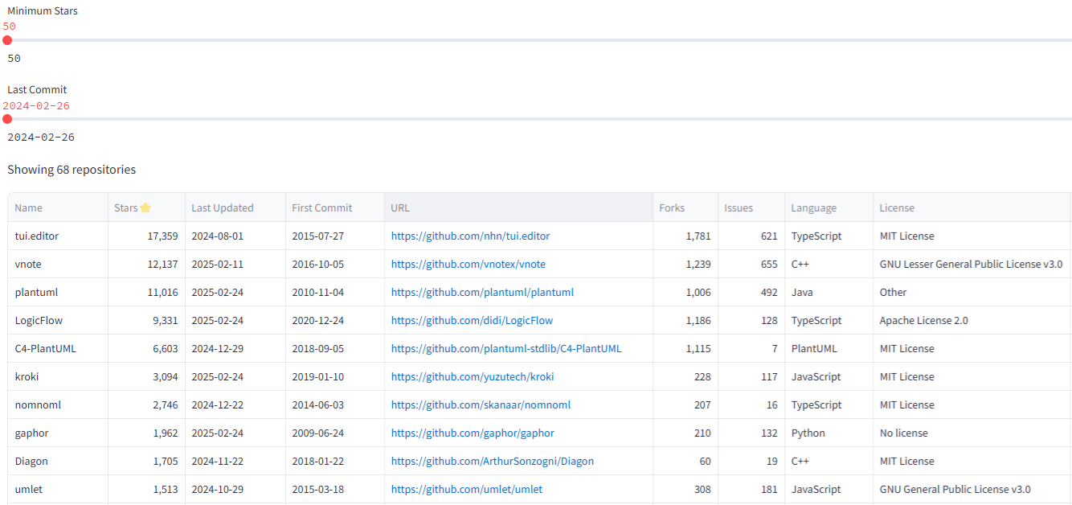This screenshot has width=1072, height=505.
Task: Sort by the Forks column header
Action: [x=685, y=207]
